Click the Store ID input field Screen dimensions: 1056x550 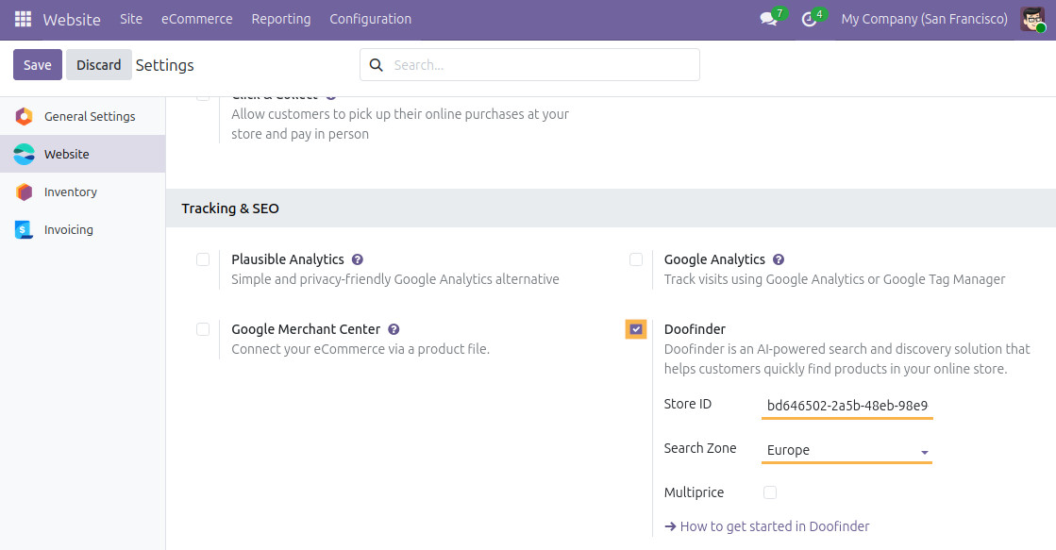tap(846, 406)
